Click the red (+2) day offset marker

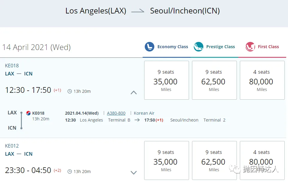57,170
